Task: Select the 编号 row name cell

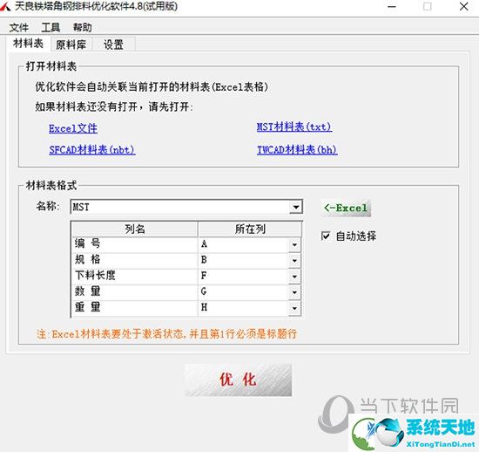Action: point(135,244)
